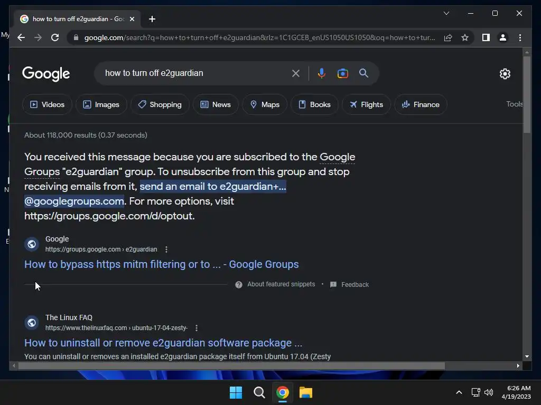The image size is (541, 405).
Task: View site information via the lock icon
Action: pos(76,37)
